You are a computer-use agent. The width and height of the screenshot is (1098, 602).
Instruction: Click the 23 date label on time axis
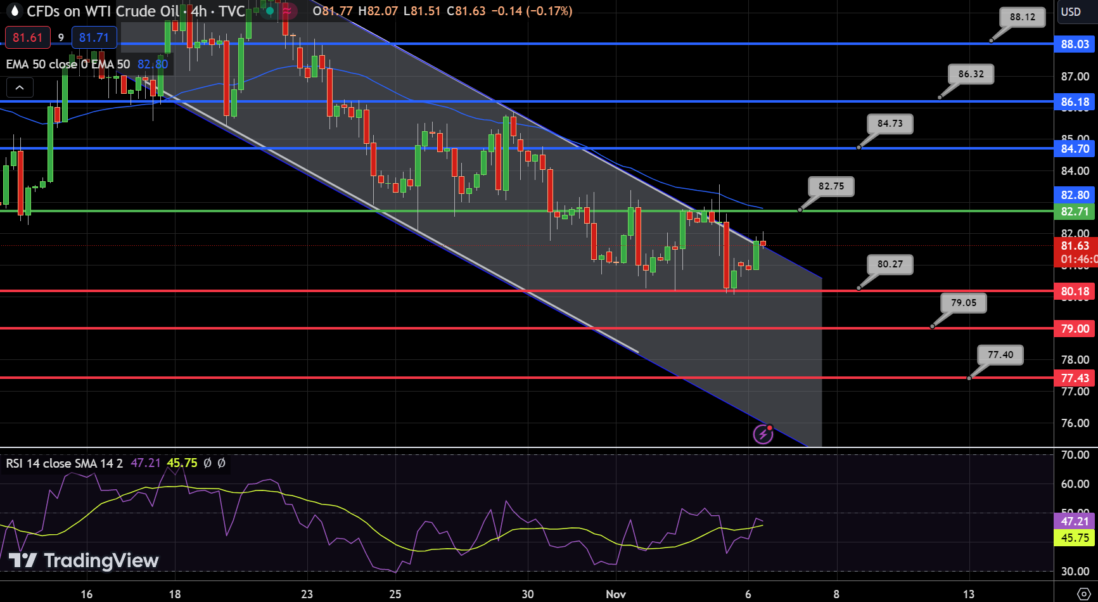tap(307, 594)
